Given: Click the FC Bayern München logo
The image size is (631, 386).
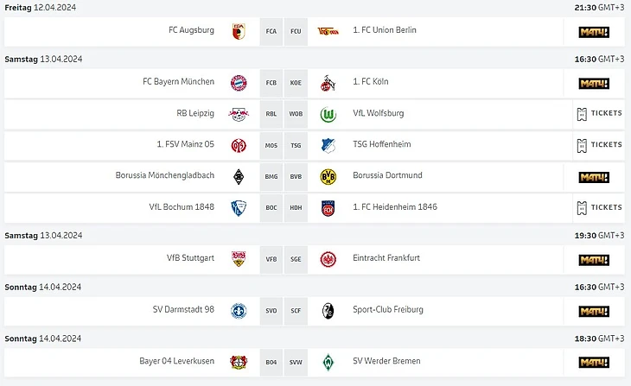Looking at the screenshot, I should (239, 83).
